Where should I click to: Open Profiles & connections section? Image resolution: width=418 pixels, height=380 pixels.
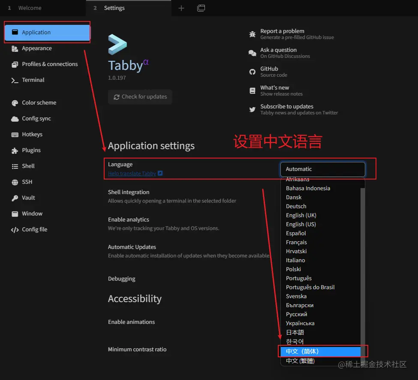(x=50, y=64)
